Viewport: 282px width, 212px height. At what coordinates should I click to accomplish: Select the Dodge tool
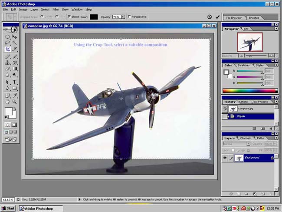coord(14,75)
